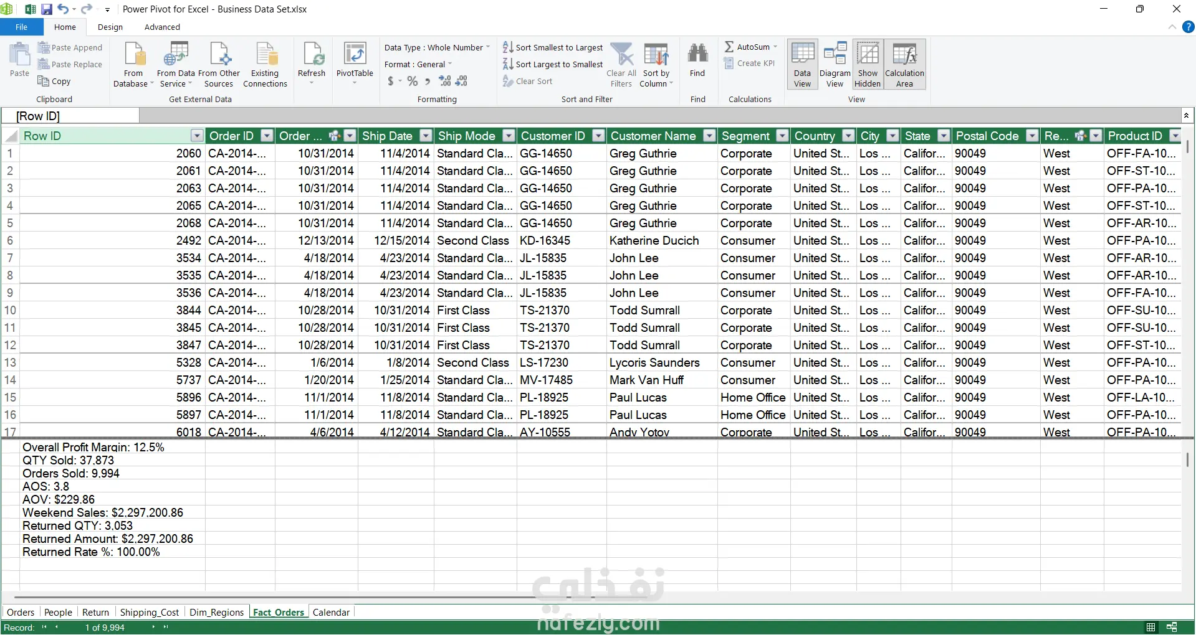
Task: Open the Dim_Regions table tab
Action: click(x=216, y=612)
